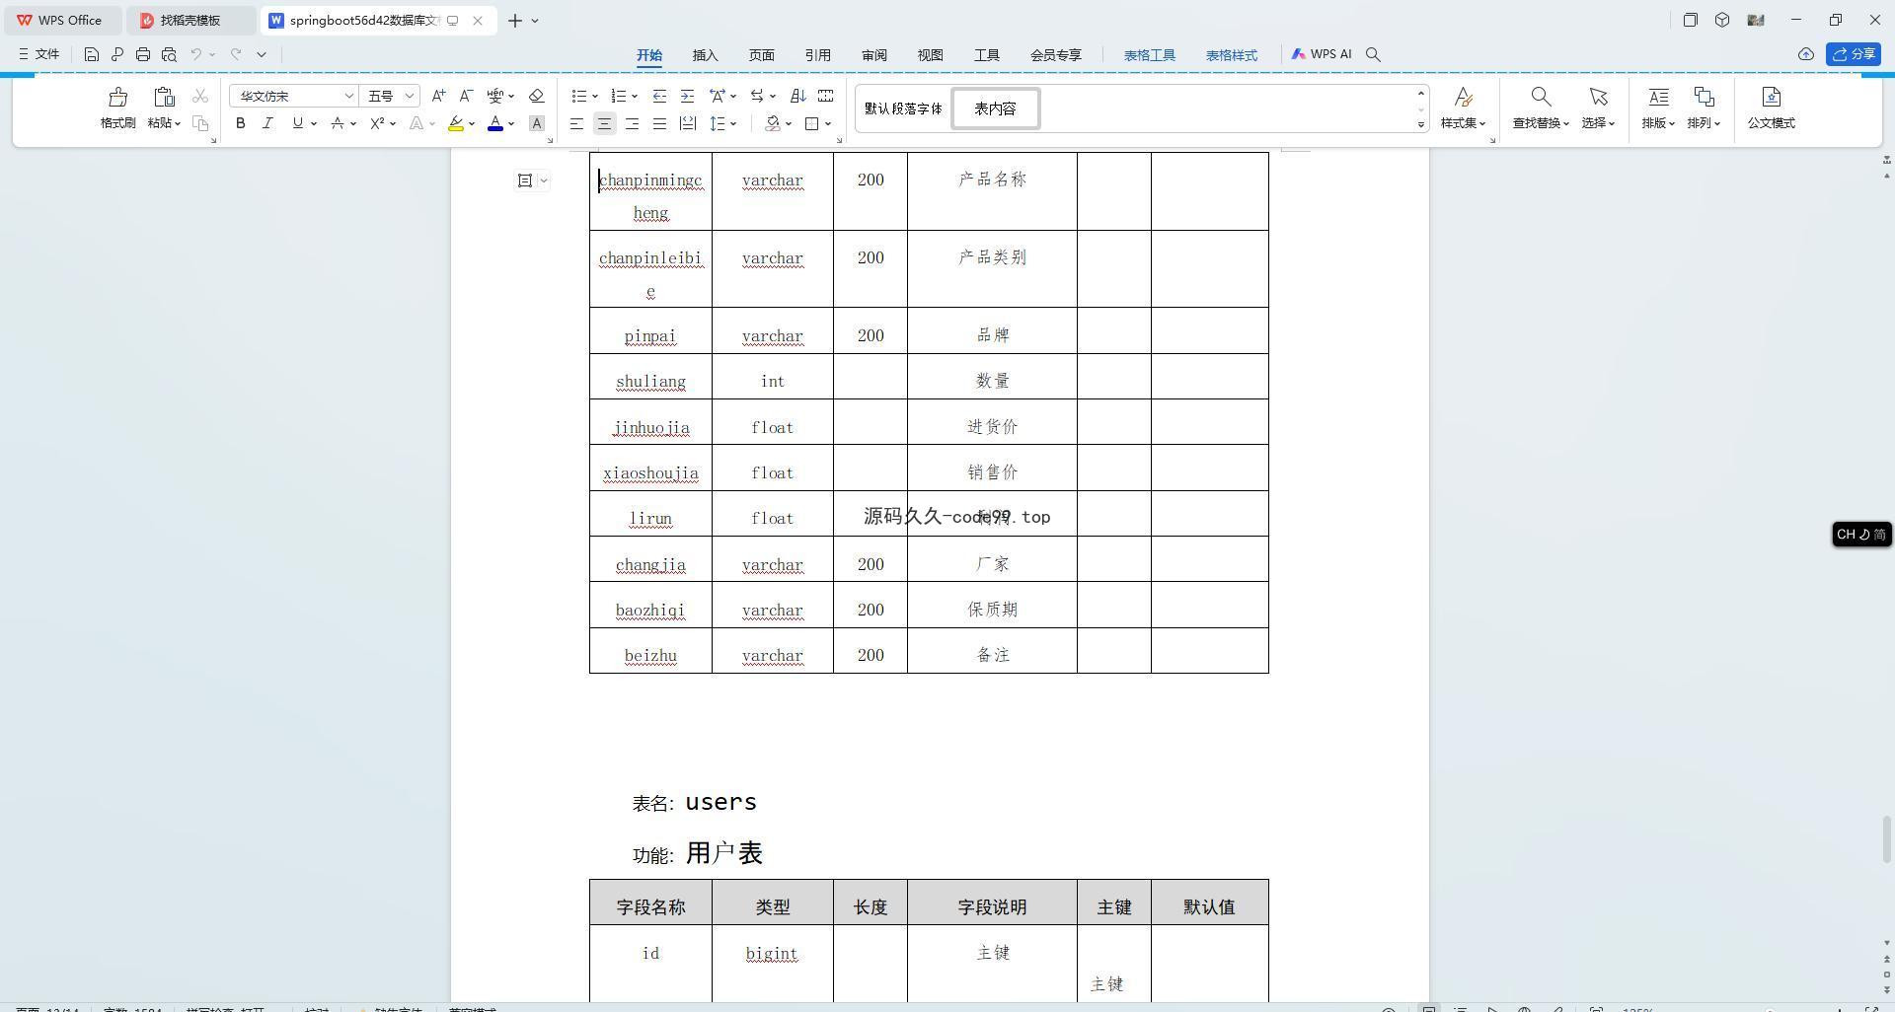
Task: Switch to Official Document mode (公文模式)
Action: tap(1771, 108)
